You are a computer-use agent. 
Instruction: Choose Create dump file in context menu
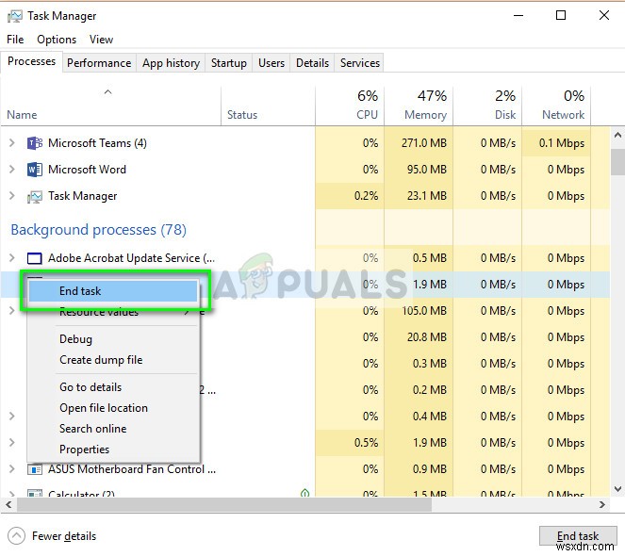tap(113, 360)
